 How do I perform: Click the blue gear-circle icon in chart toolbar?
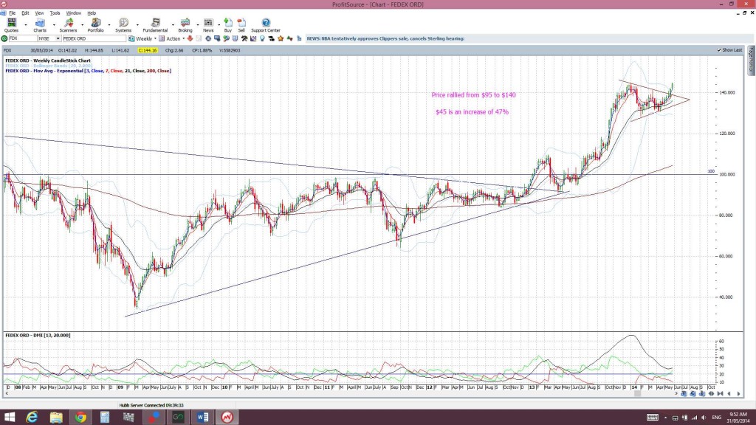[x=207, y=38]
